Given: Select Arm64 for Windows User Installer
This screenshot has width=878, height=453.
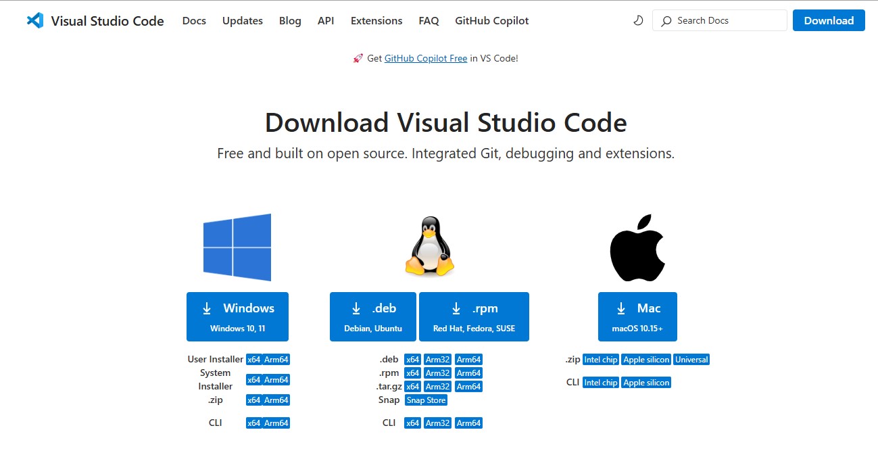Looking at the screenshot, I should point(276,360).
